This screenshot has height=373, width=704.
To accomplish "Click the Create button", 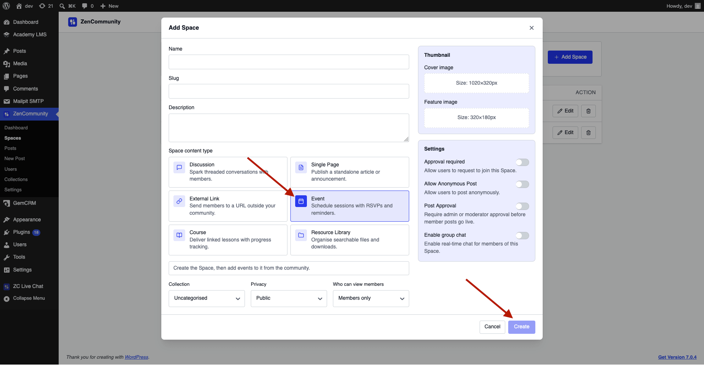I will [522, 327].
